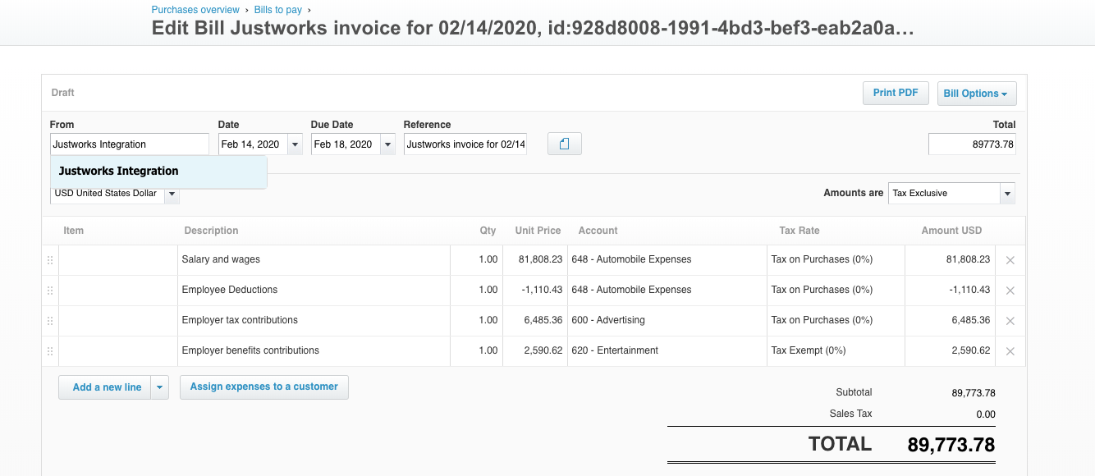Open the Date calendar dropdown arrow
This screenshot has width=1095, height=476.
(x=295, y=144)
